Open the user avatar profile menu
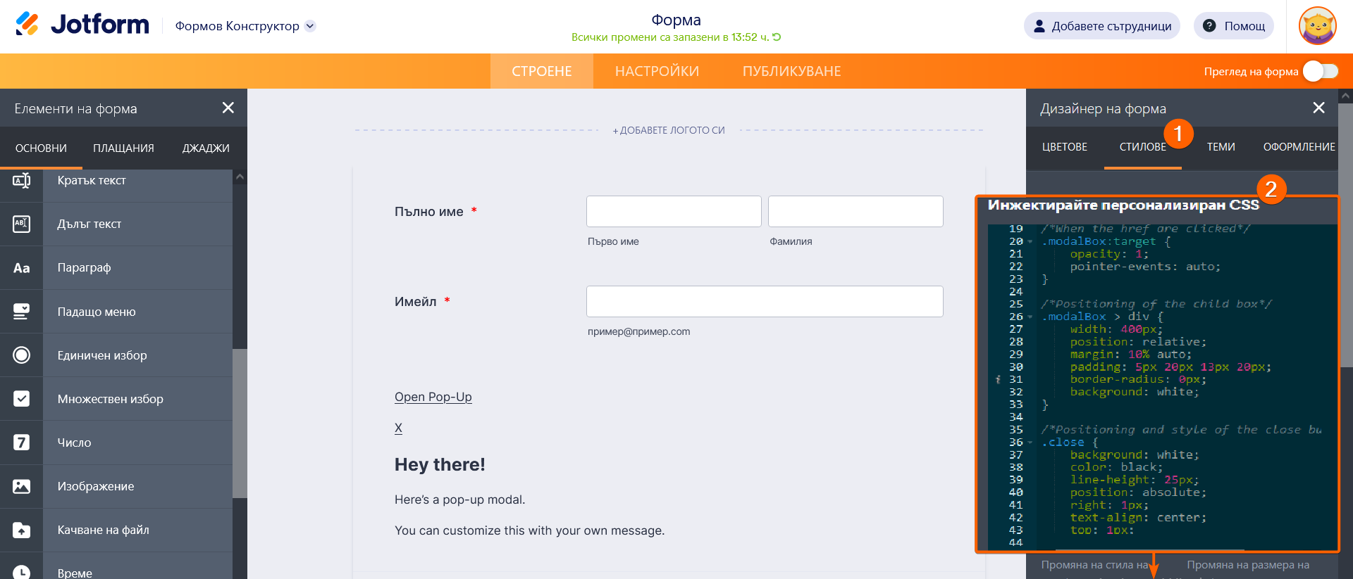 coord(1317,26)
